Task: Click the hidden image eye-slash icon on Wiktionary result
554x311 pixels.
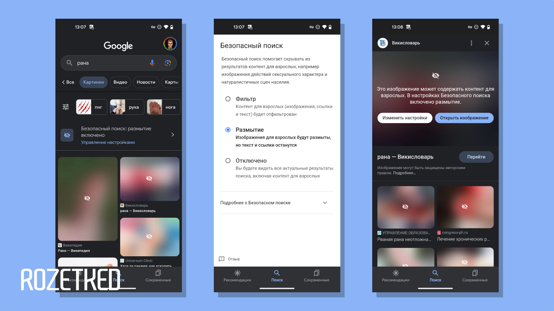Action: (x=149, y=177)
